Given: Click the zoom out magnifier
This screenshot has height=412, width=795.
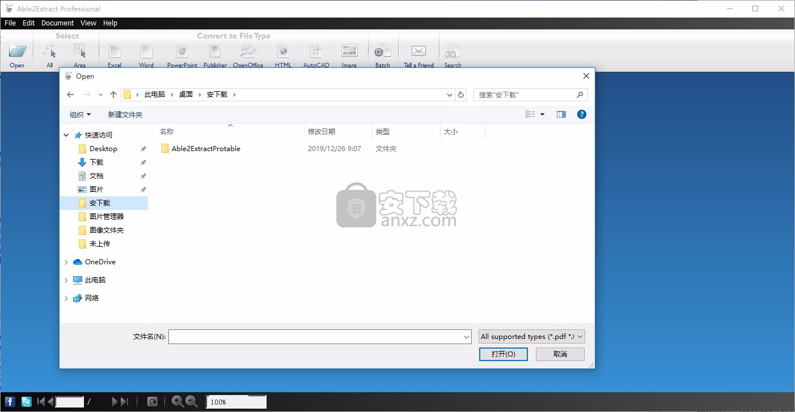Looking at the screenshot, I should (192, 401).
